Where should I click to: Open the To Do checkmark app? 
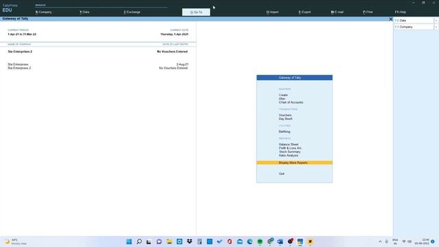point(219,242)
